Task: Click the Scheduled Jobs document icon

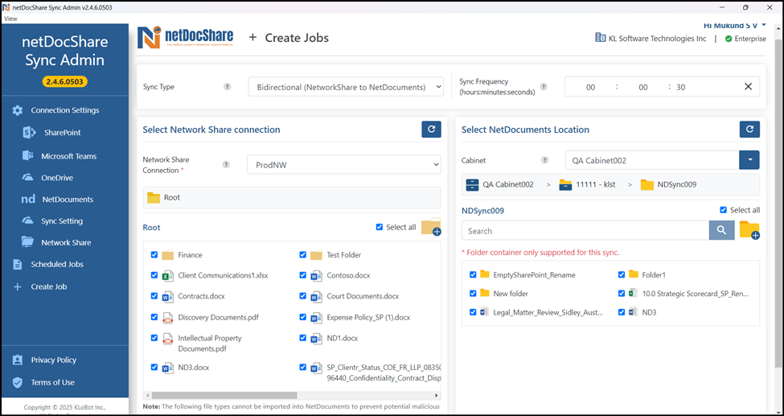Action: tap(18, 264)
